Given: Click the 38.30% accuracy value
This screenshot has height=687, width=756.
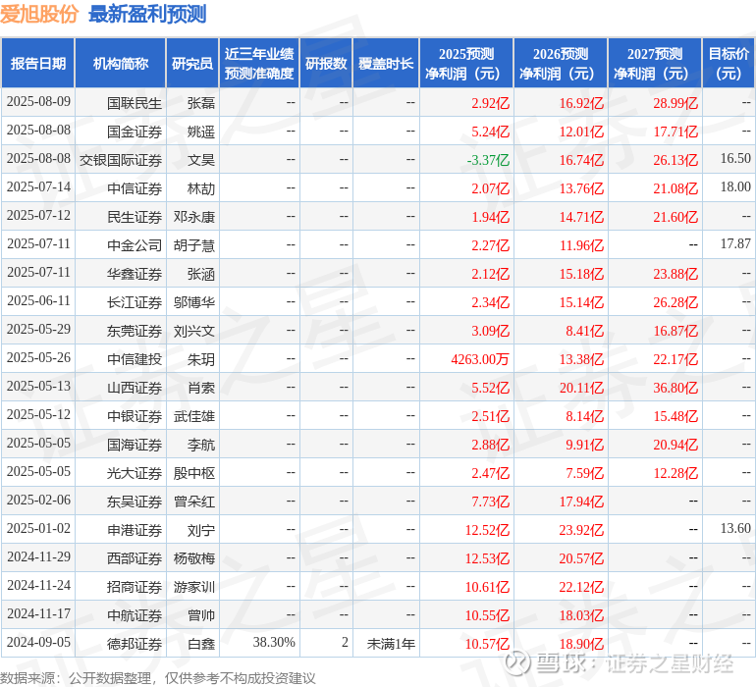Looking at the screenshot, I should (274, 642).
